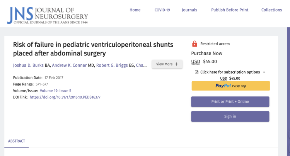Open author Joshua D. Burks link
Viewport: 290px width, 156px height.
pos(28,65)
